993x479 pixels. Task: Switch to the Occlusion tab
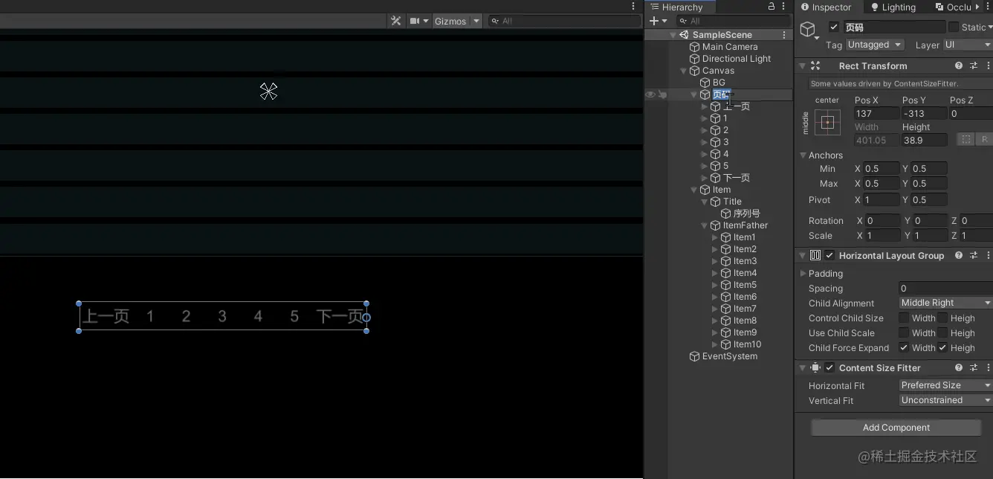point(953,7)
